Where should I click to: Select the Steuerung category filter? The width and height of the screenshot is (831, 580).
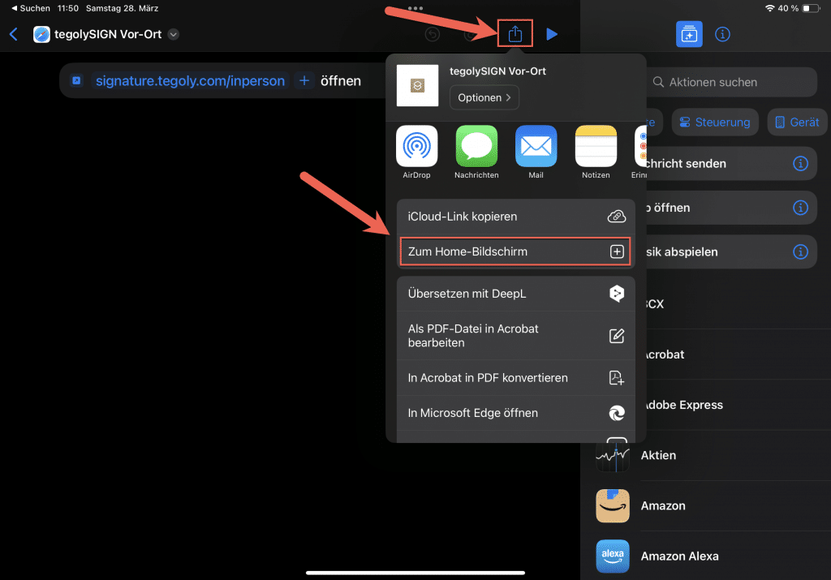pyautogui.click(x=714, y=122)
